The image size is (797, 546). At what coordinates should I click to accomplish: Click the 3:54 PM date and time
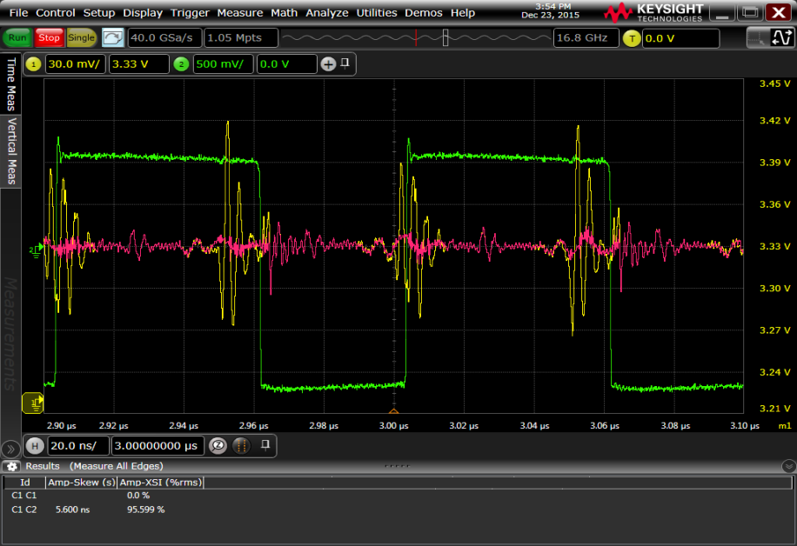pos(550,10)
